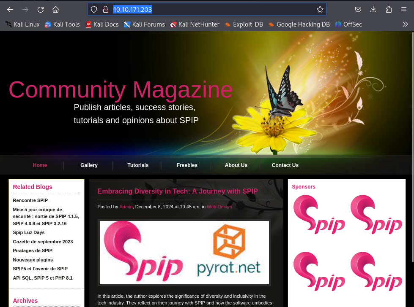Image resolution: width=414 pixels, height=307 pixels.
Task: Bookmark this page with the star
Action: coord(320,9)
